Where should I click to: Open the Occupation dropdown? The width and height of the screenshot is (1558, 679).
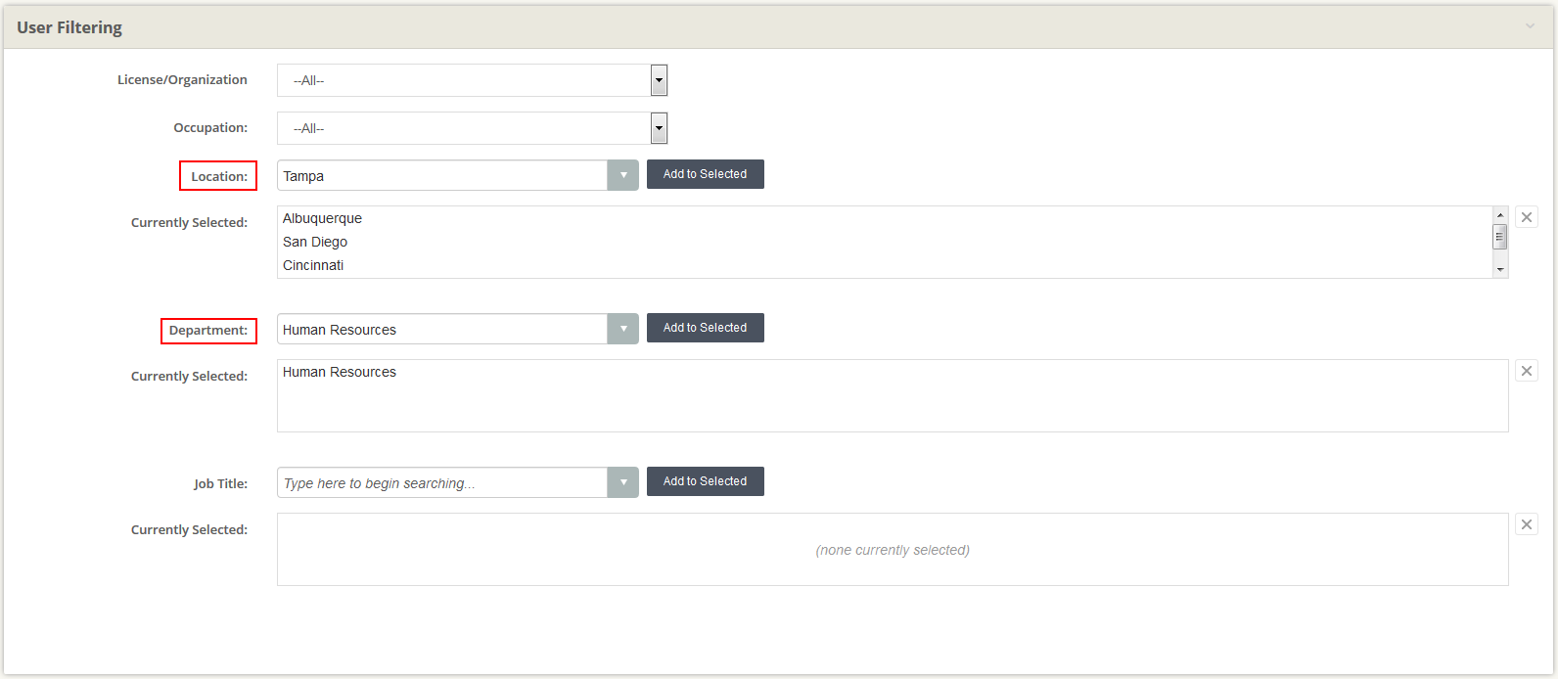pos(658,128)
